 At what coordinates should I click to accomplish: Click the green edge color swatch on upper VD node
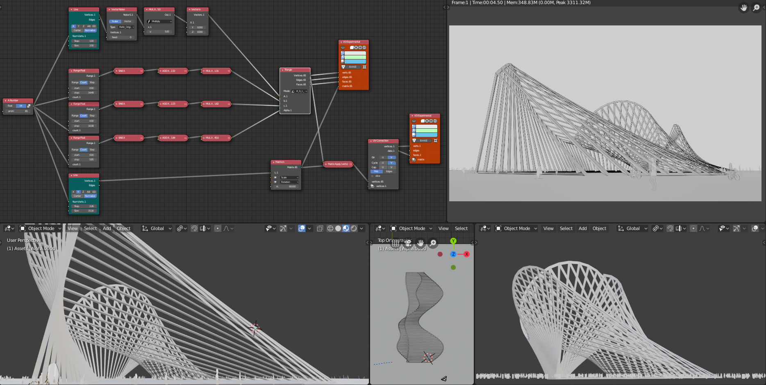[355, 57]
